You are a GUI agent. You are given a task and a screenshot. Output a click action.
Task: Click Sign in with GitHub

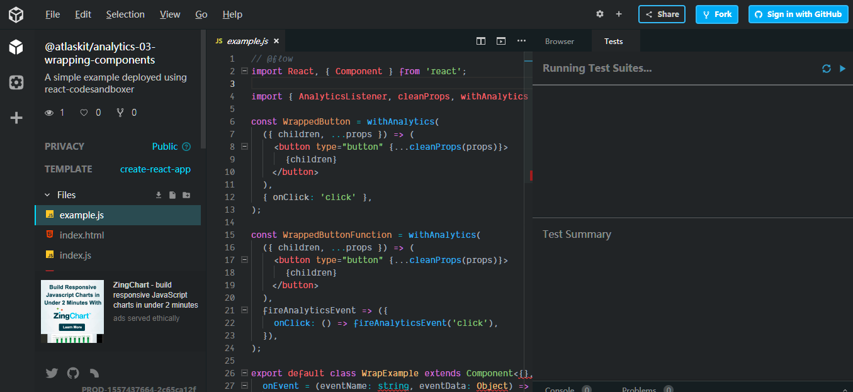coord(798,14)
